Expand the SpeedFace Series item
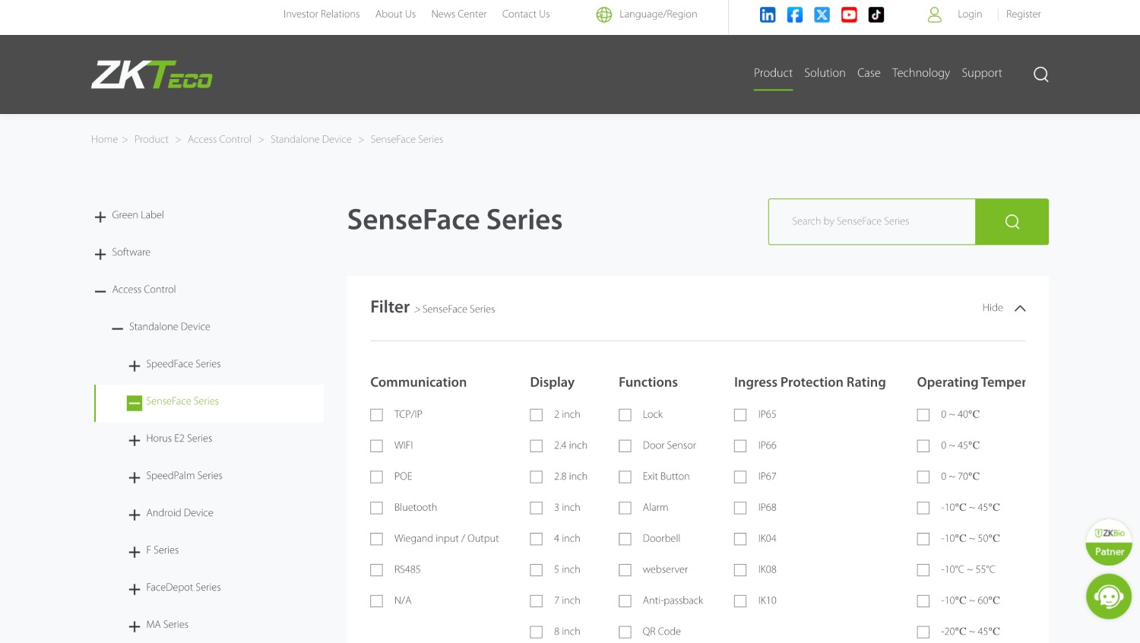The width and height of the screenshot is (1140, 643). pos(135,366)
